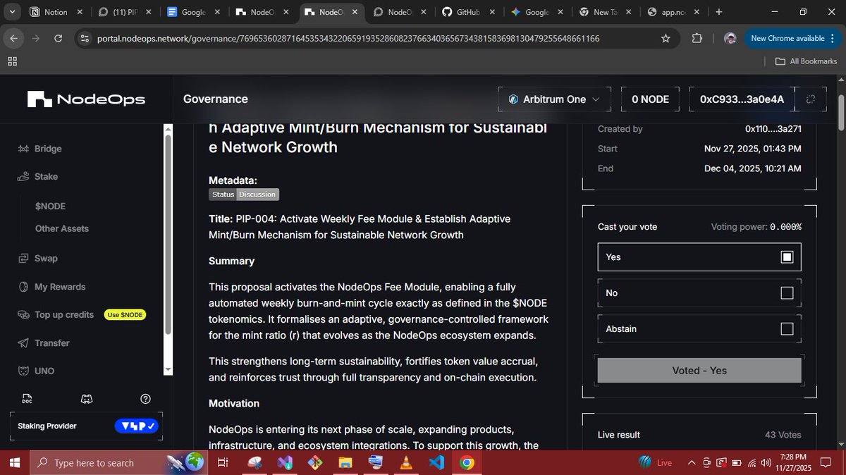Open Visual Studio Code from the taskbar

click(x=436, y=463)
